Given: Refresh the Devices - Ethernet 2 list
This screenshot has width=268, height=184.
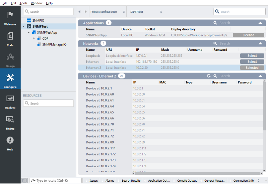Looking at the screenshot, I should 209,76.
